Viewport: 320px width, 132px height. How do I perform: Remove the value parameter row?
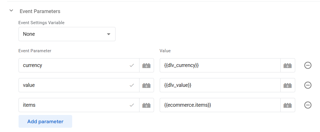point(308,85)
